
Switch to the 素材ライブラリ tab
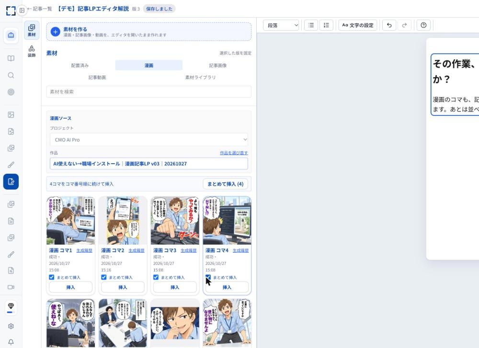(x=200, y=77)
